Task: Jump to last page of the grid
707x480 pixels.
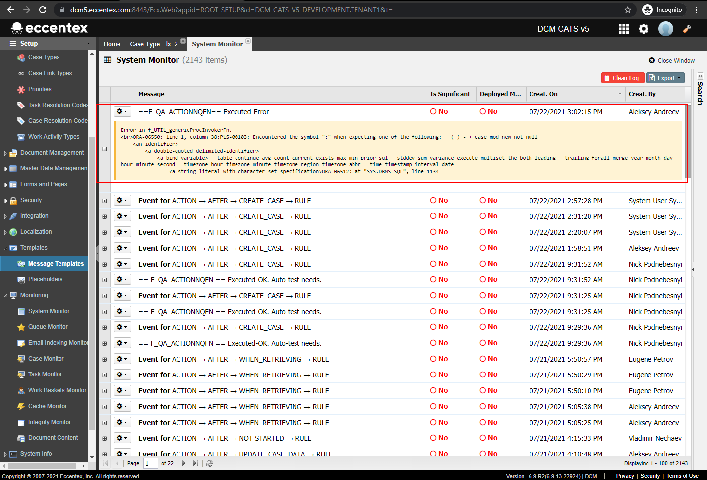Action: pos(196,463)
